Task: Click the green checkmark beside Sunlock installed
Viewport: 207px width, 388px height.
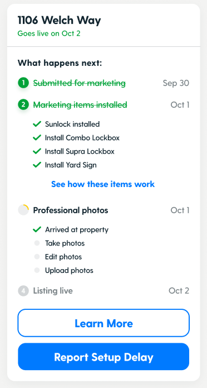Action: click(37, 124)
